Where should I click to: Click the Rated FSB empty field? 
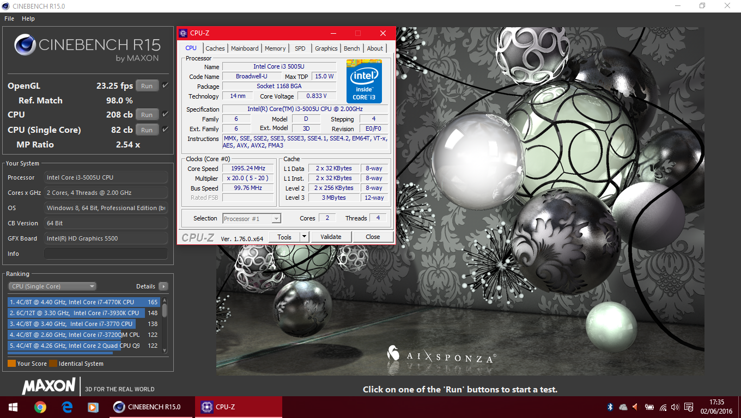pos(248,198)
